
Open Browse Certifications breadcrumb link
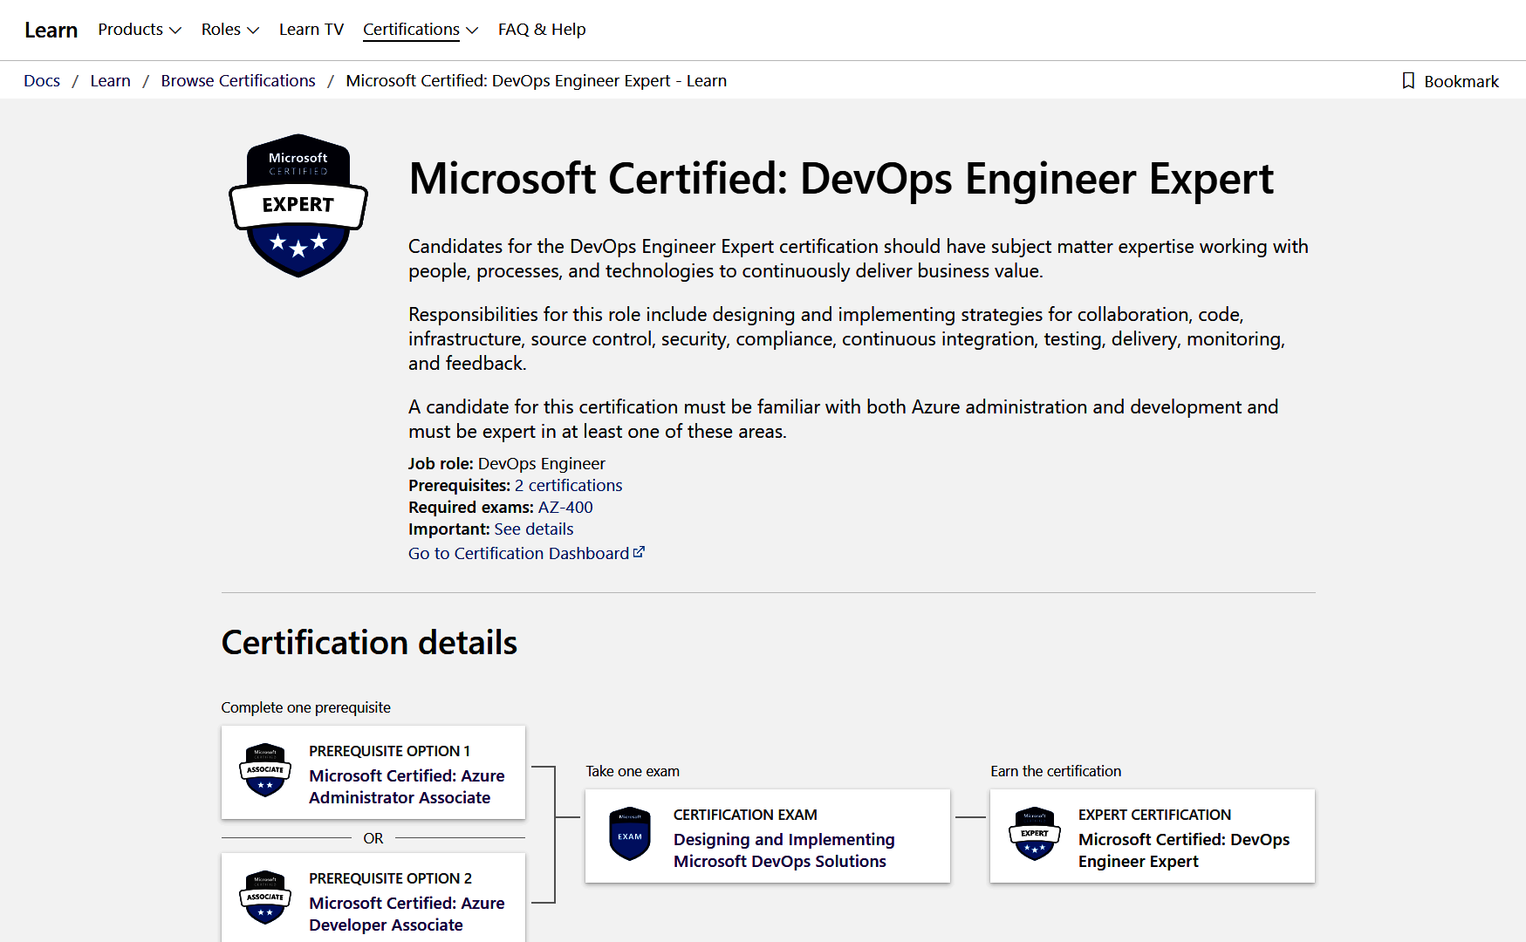pos(238,81)
